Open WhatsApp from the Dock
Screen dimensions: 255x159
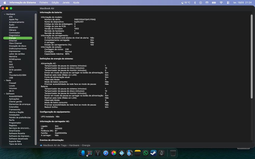coord(146,153)
